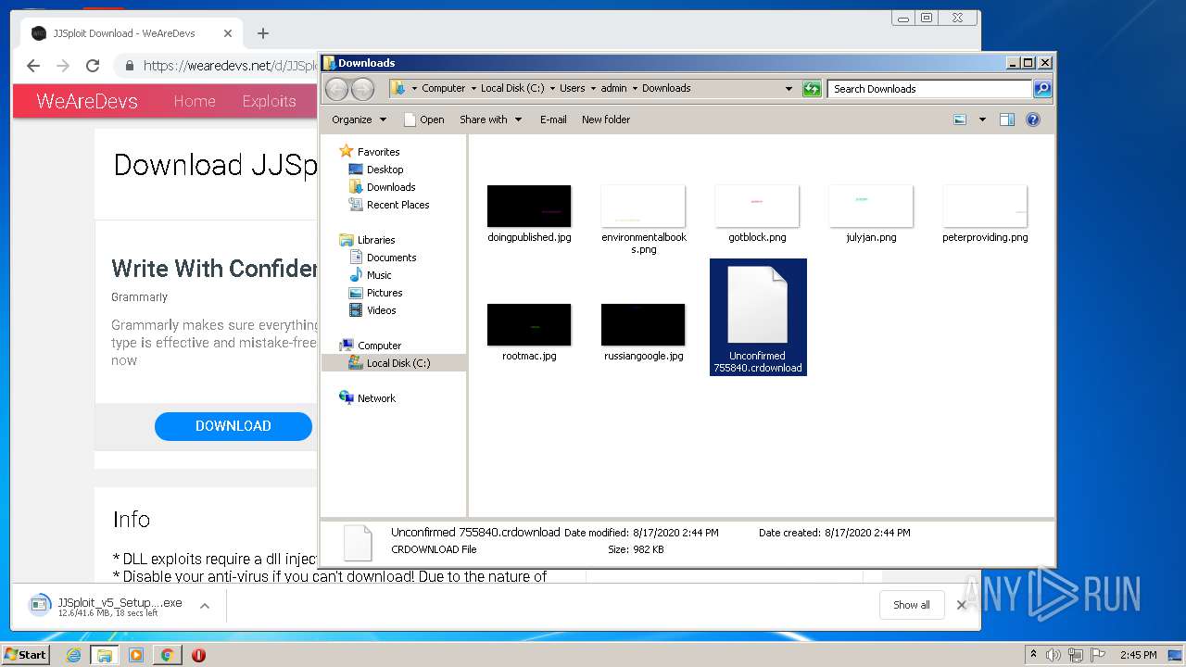Select the Unconfirmed 755840.crdownload file
The width and height of the screenshot is (1186, 667).
point(758,317)
